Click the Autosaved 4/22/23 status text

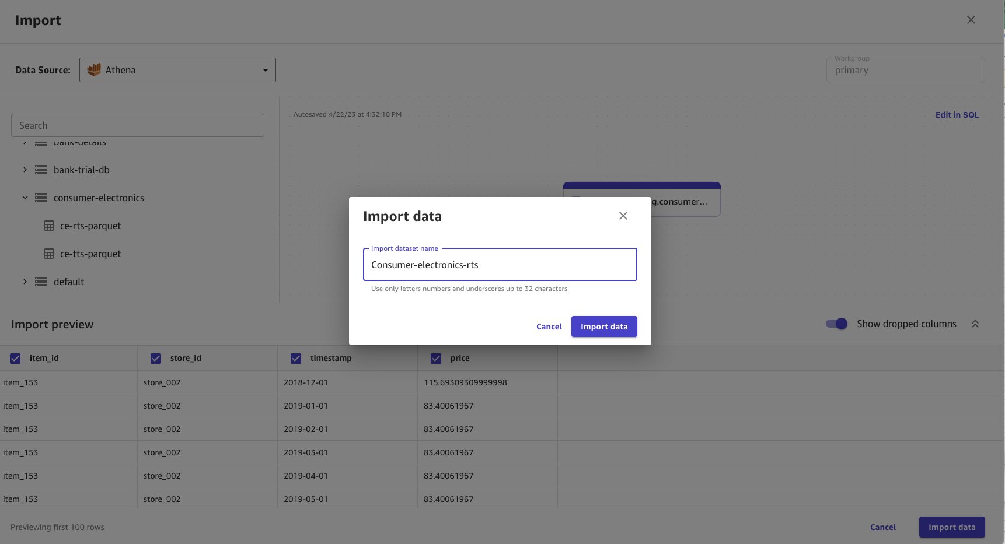347,114
